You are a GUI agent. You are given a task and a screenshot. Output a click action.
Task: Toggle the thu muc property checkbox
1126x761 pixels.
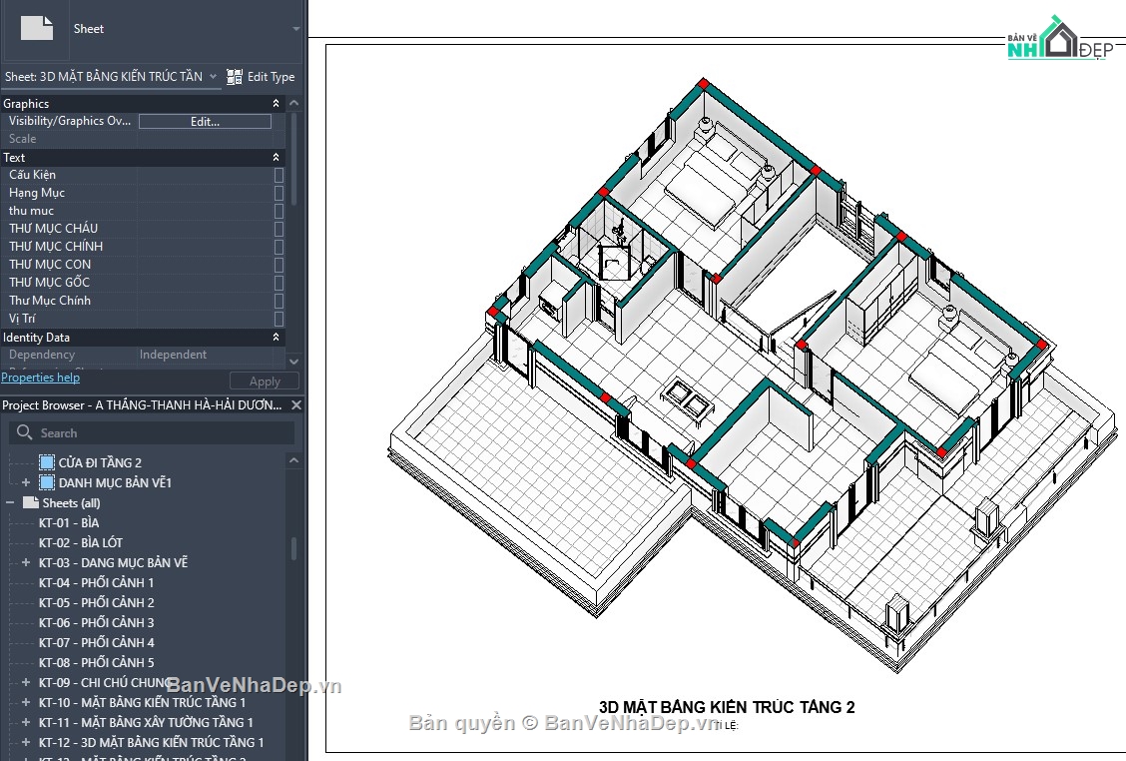279,211
